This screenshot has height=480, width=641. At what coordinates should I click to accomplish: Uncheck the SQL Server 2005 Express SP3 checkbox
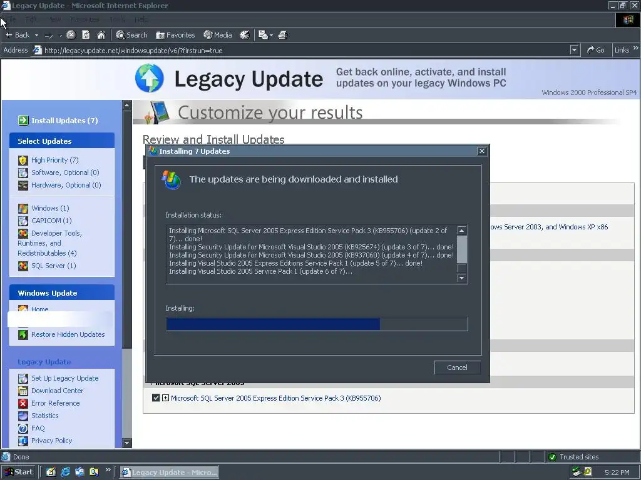pyautogui.click(x=155, y=397)
